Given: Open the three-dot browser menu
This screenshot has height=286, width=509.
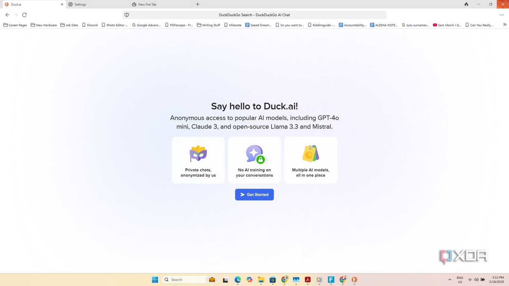Looking at the screenshot, I should (x=502, y=15).
